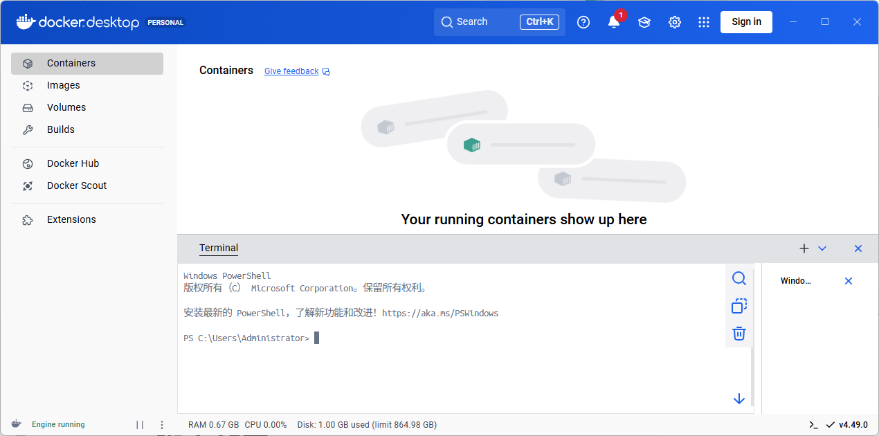Open the apps grid icon in header
The width and height of the screenshot is (879, 436).
(x=704, y=22)
